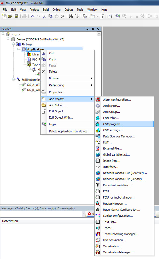The width and height of the screenshot is (159, 259).
Task: Choose Data Sources Manager entry
Action: [x=124, y=136]
